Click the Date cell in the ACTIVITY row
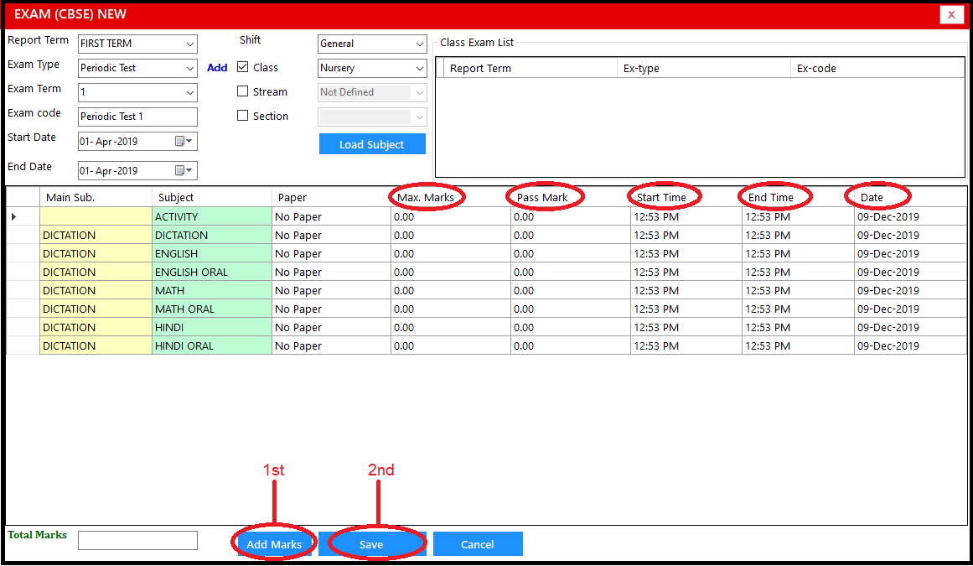The width and height of the screenshot is (973, 566). pos(910,216)
